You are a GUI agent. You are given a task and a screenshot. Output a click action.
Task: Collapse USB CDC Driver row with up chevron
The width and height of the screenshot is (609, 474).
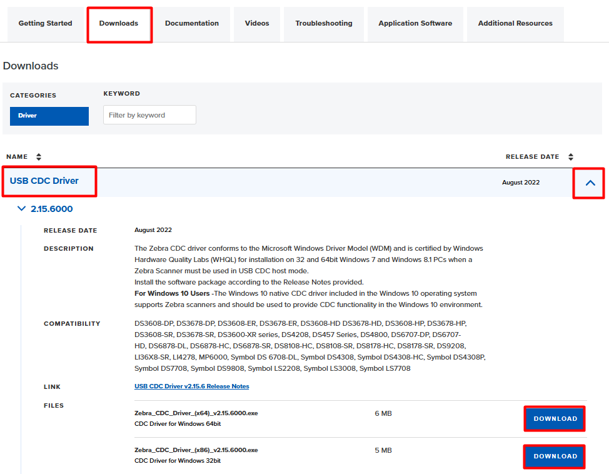tap(590, 183)
